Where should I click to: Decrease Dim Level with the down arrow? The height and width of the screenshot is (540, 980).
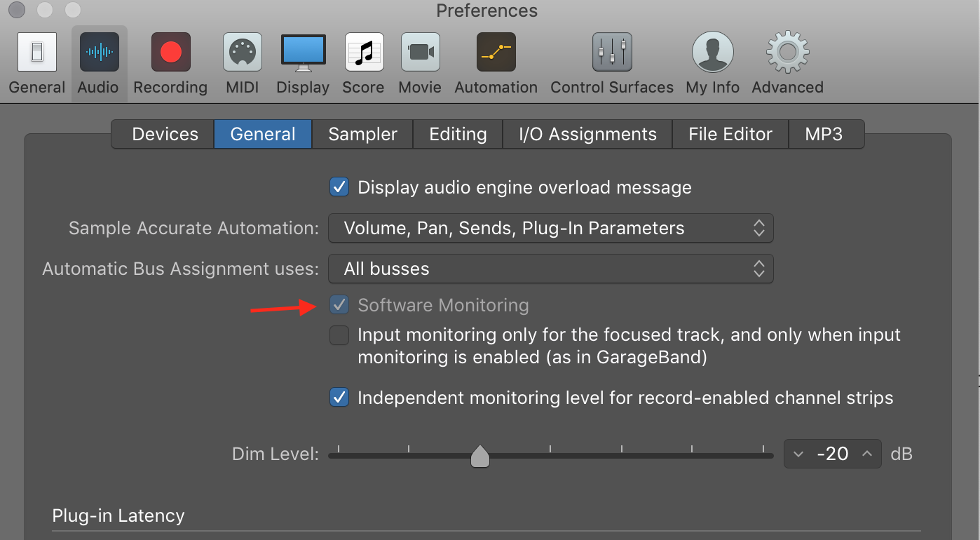(798, 454)
